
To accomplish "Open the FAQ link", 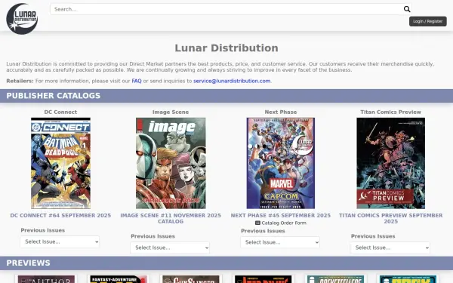I will pyautogui.click(x=137, y=82).
